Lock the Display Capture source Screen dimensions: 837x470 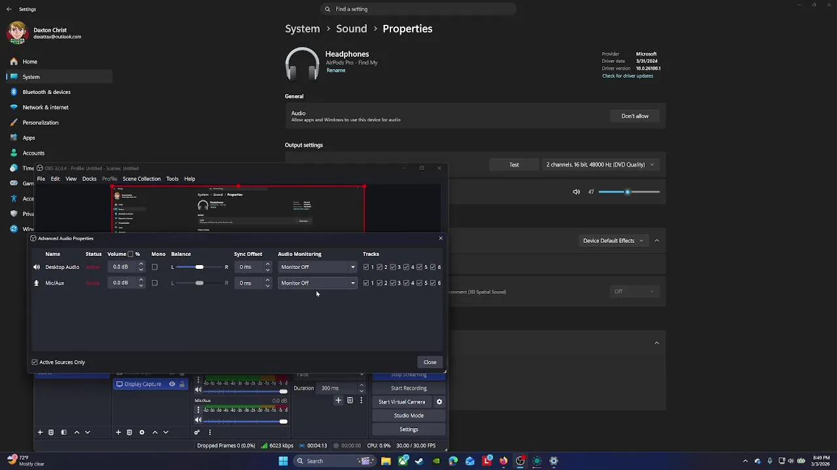click(182, 384)
